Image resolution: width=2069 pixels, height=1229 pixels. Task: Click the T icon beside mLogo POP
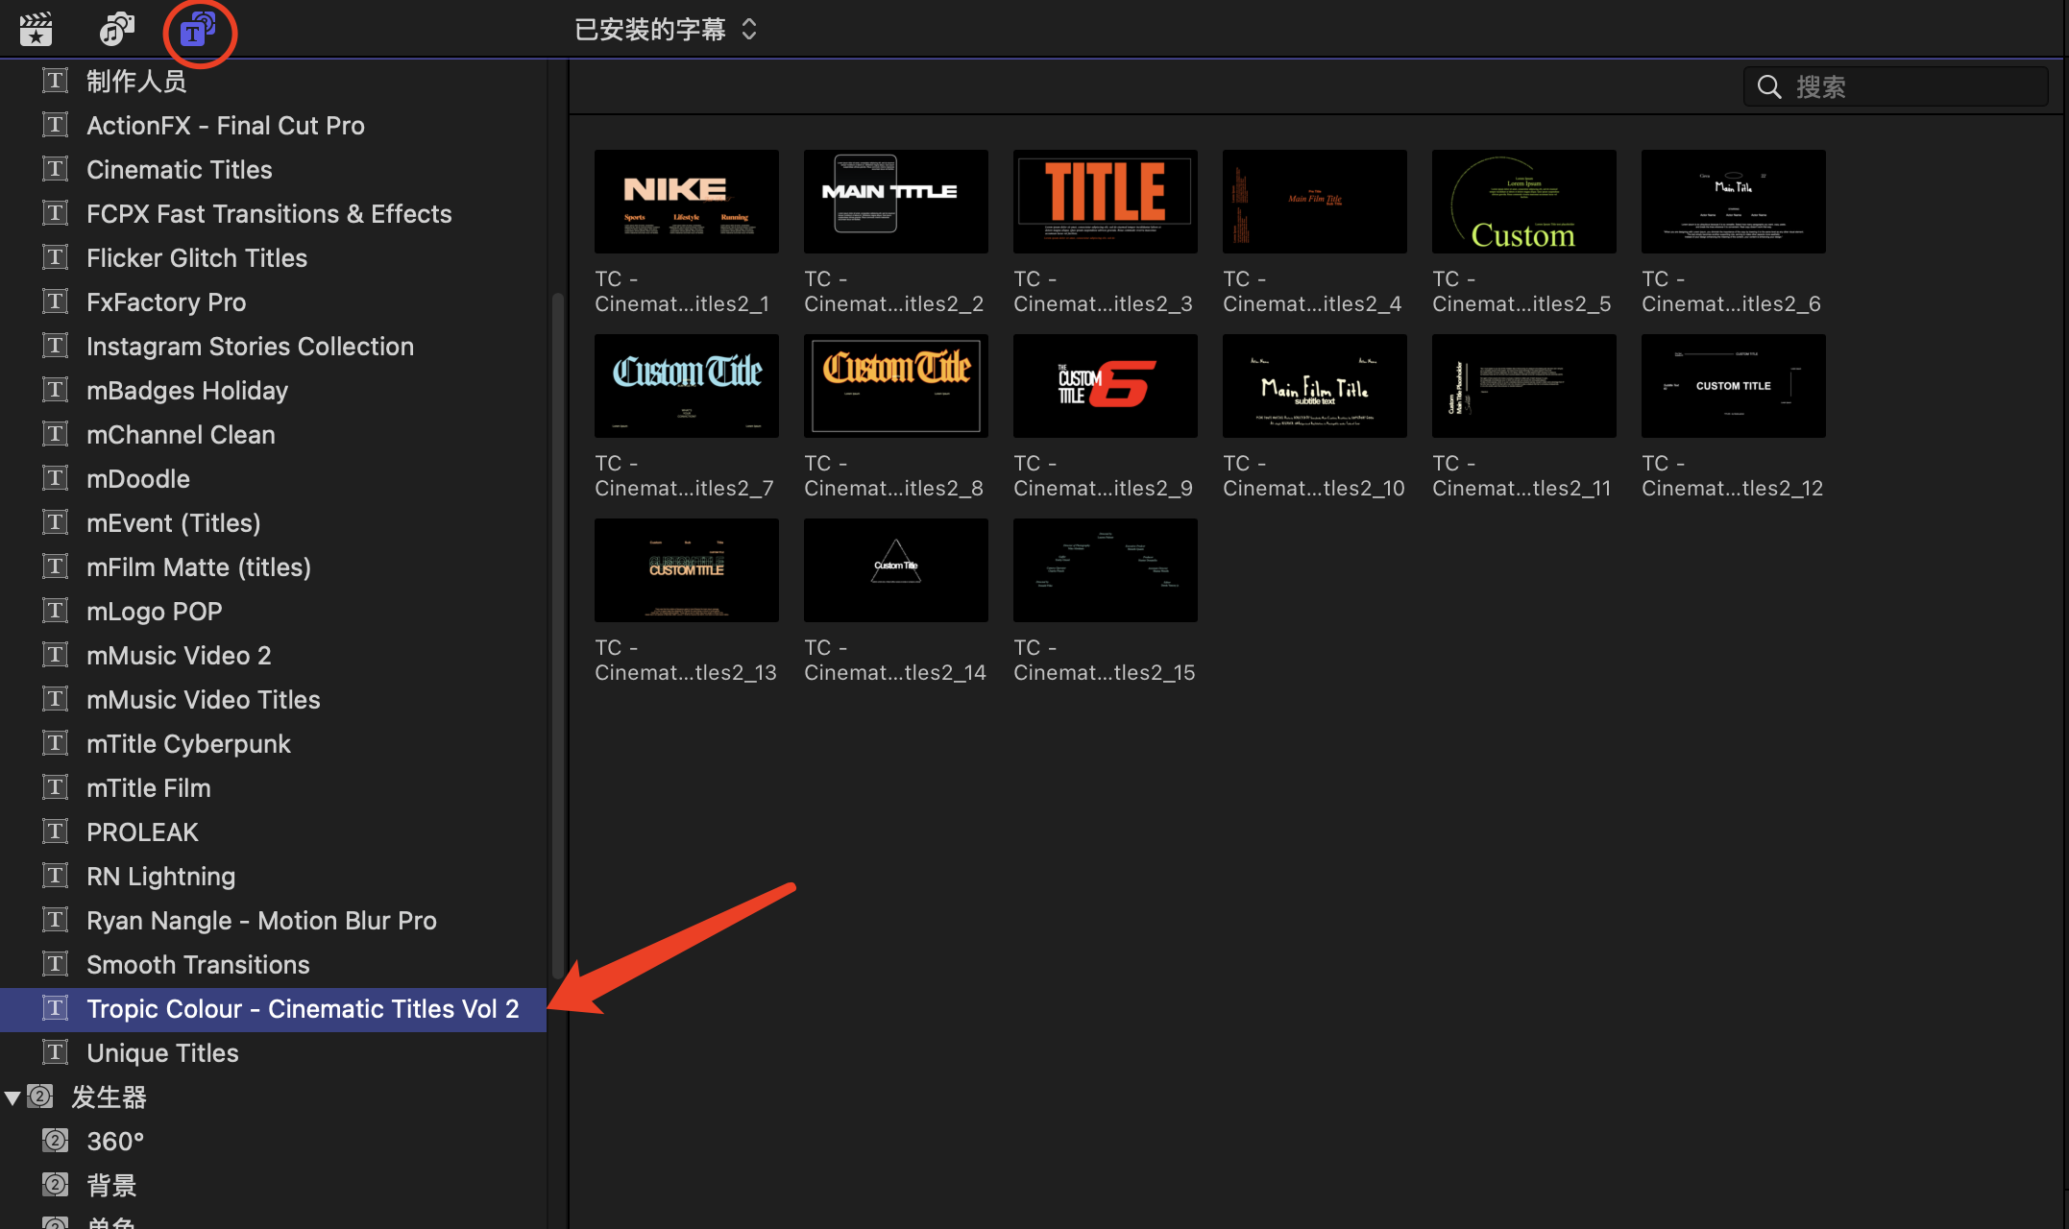click(x=56, y=611)
